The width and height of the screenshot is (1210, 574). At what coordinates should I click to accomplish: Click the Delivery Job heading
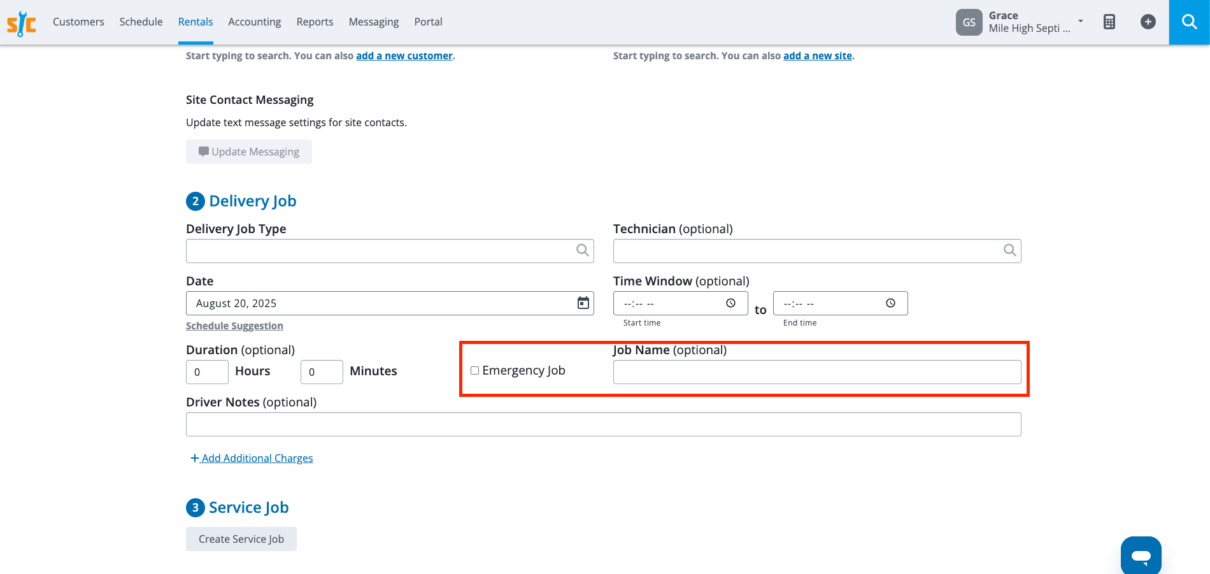click(252, 201)
